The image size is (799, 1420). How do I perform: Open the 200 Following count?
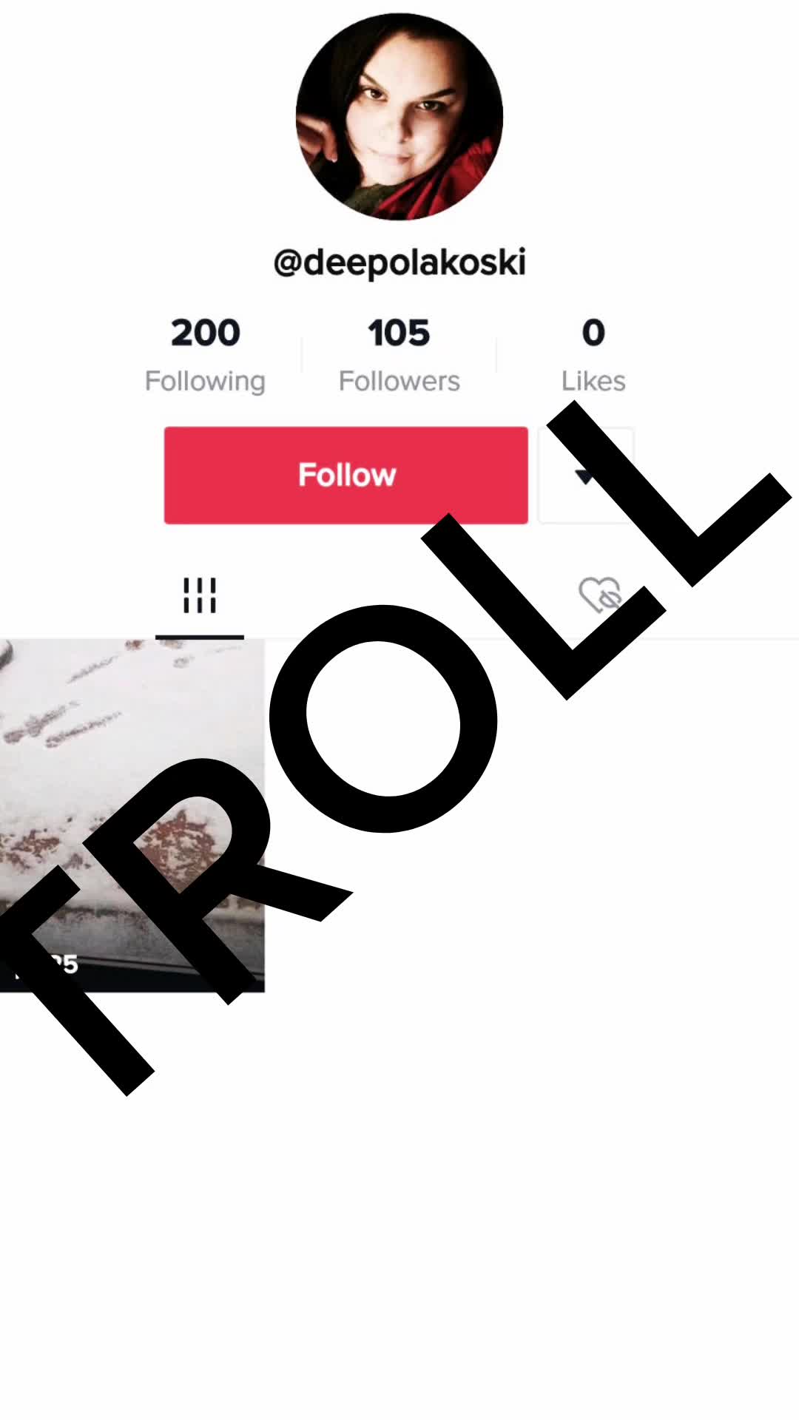click(x=206, y=333)
